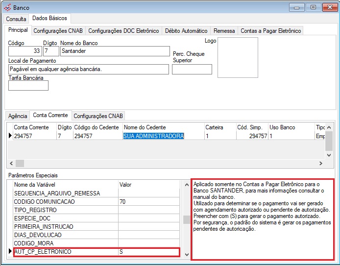
Task: Open Contas a Pagar Eletrônico tab
Action: pos(270,31)
